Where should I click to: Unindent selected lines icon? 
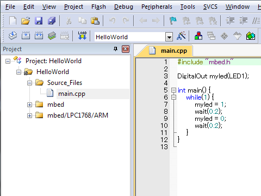(243, 21)
